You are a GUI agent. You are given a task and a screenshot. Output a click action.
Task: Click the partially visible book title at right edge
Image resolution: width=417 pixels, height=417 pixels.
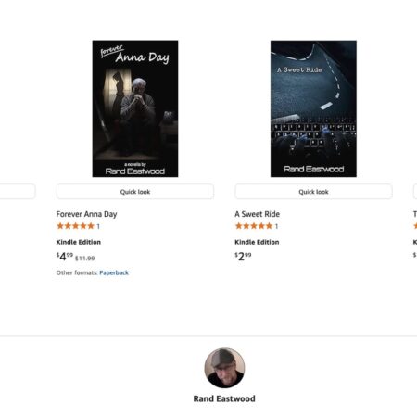point(415,214)
